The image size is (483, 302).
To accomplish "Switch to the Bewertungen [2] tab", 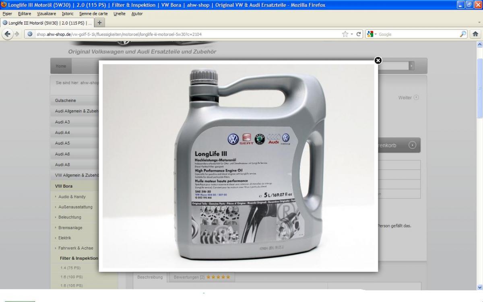I will pos(202,277).
